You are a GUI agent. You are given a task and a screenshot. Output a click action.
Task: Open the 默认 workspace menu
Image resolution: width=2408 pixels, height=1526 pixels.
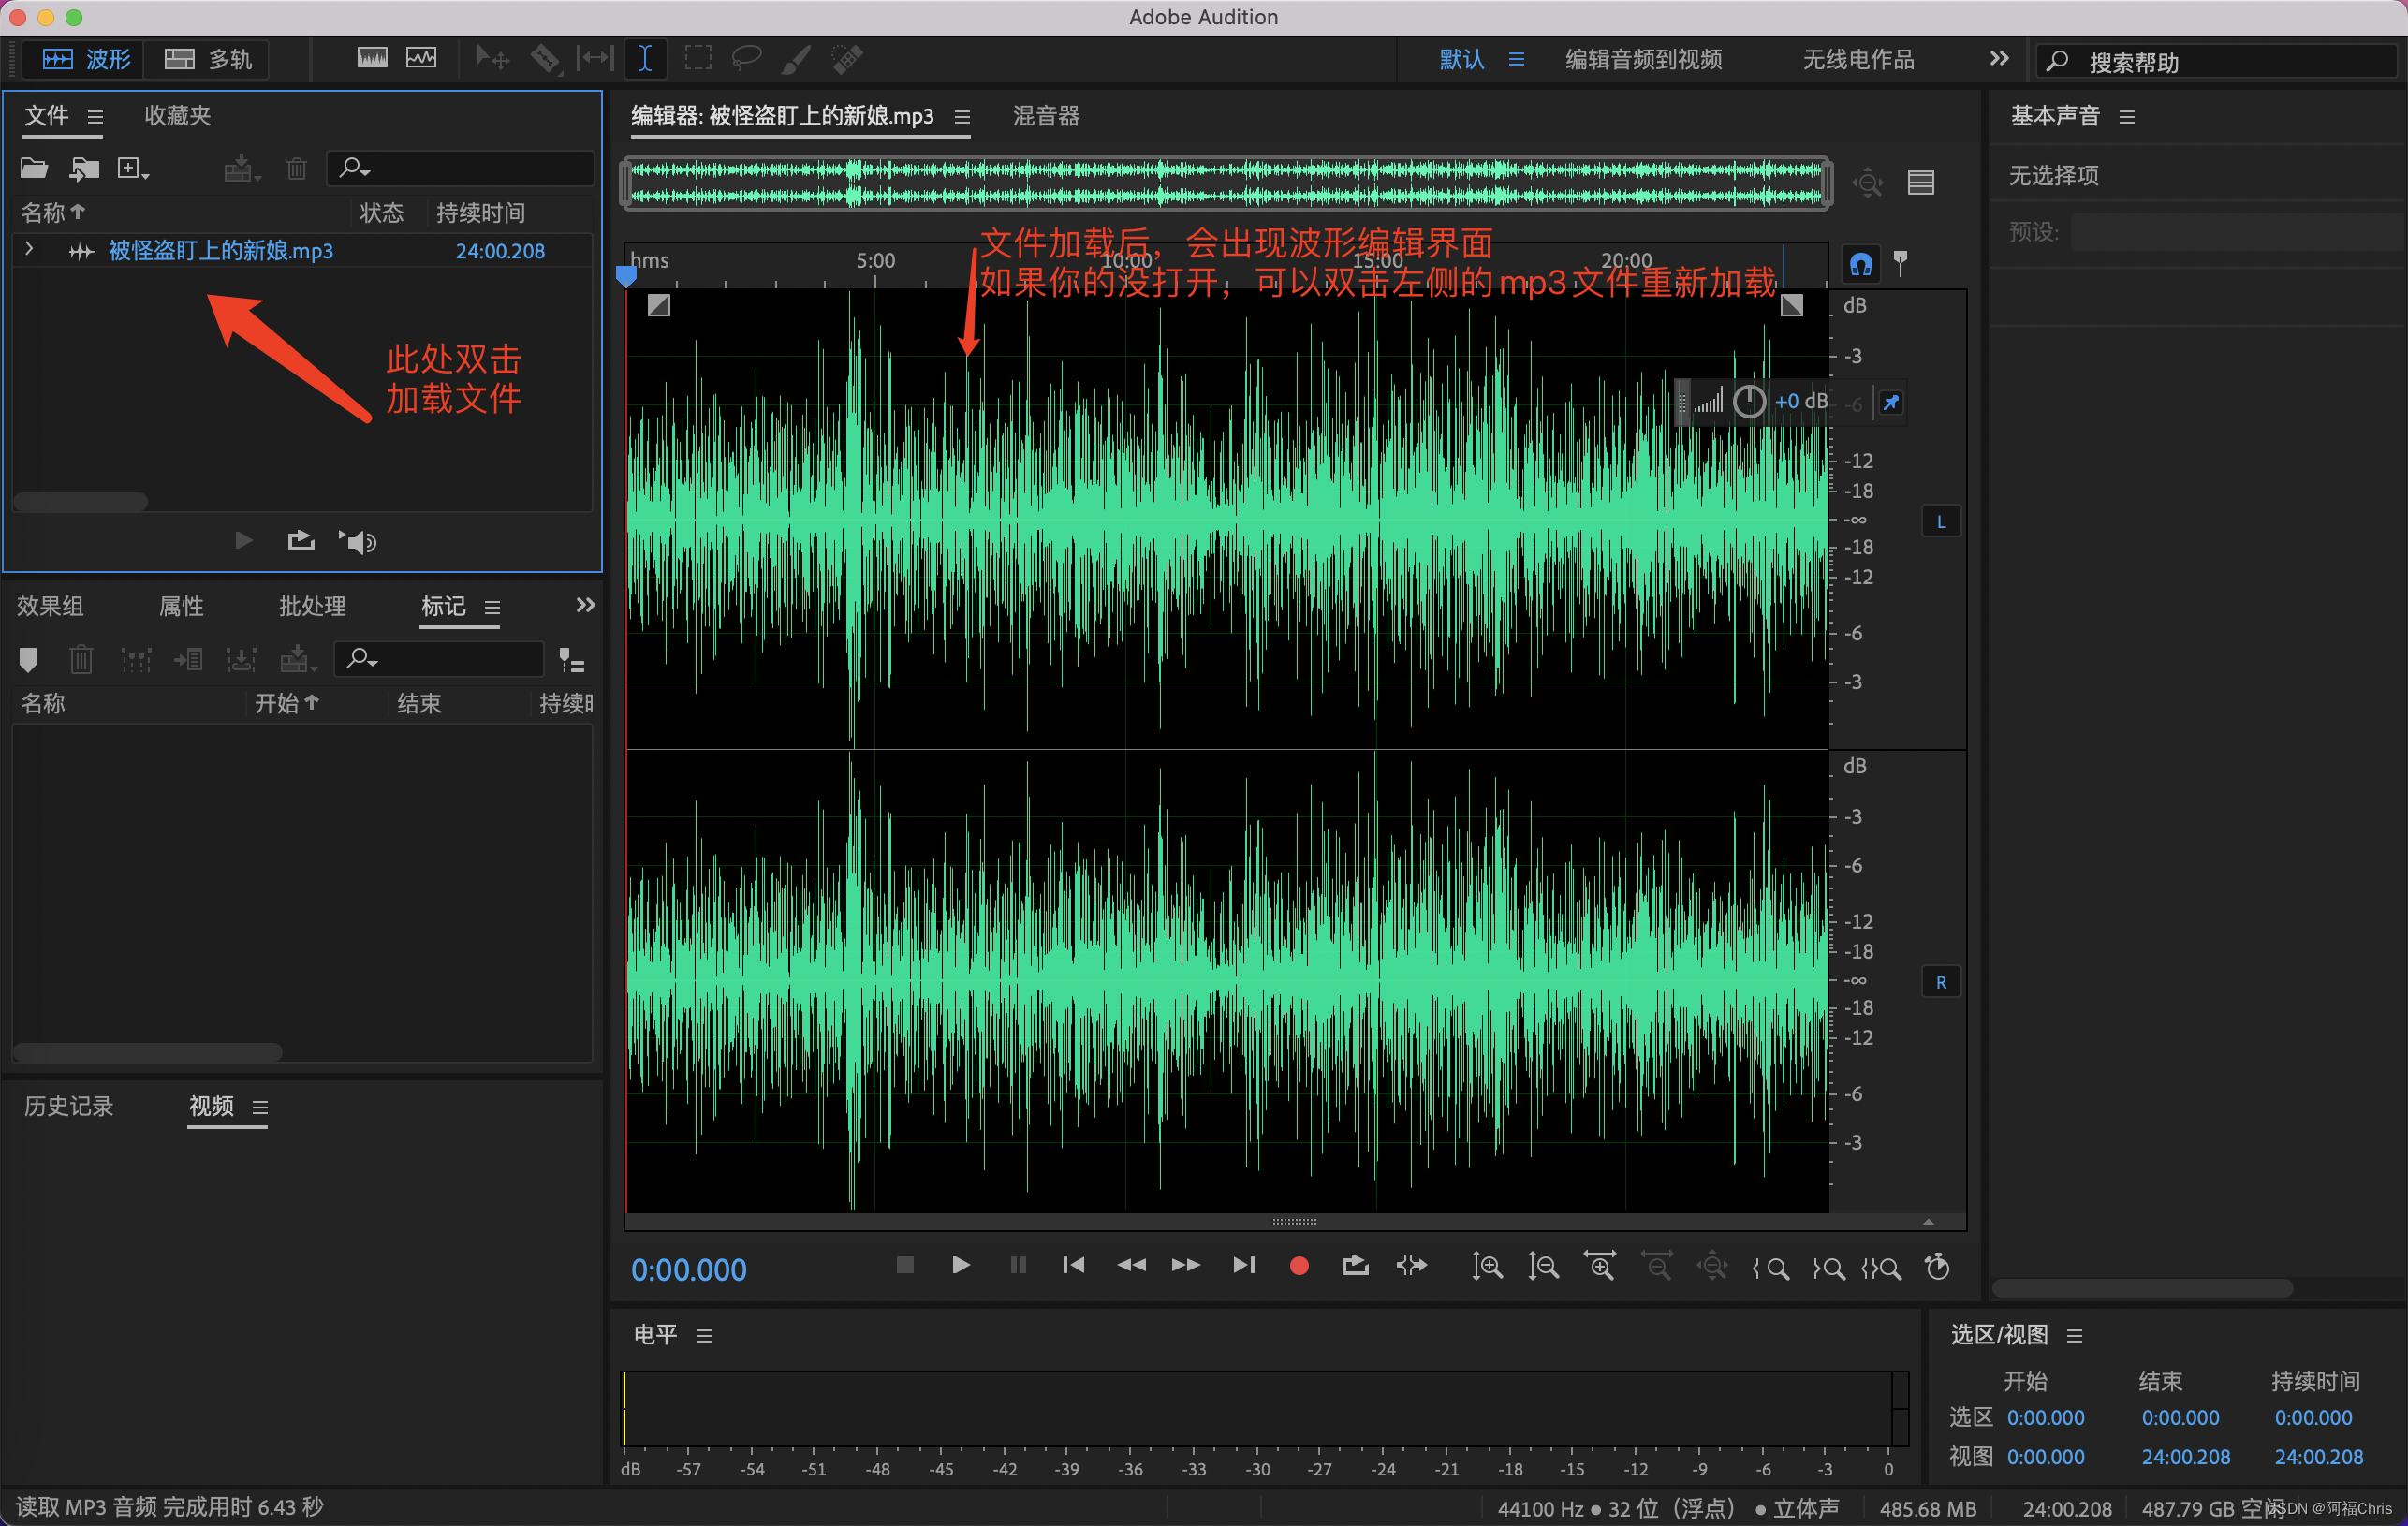tap(1516, 59)
